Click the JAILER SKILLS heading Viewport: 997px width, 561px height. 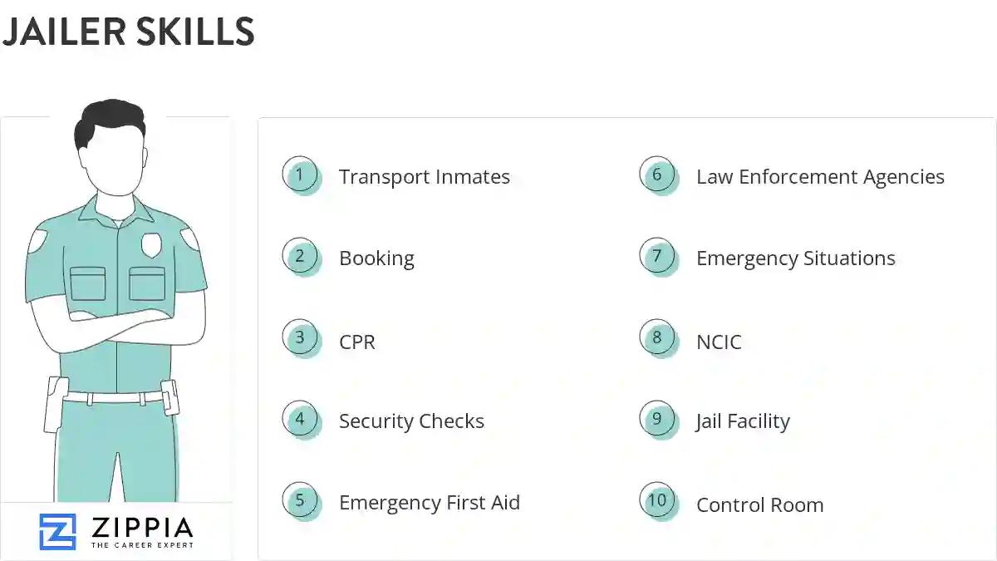click(128, 32)
